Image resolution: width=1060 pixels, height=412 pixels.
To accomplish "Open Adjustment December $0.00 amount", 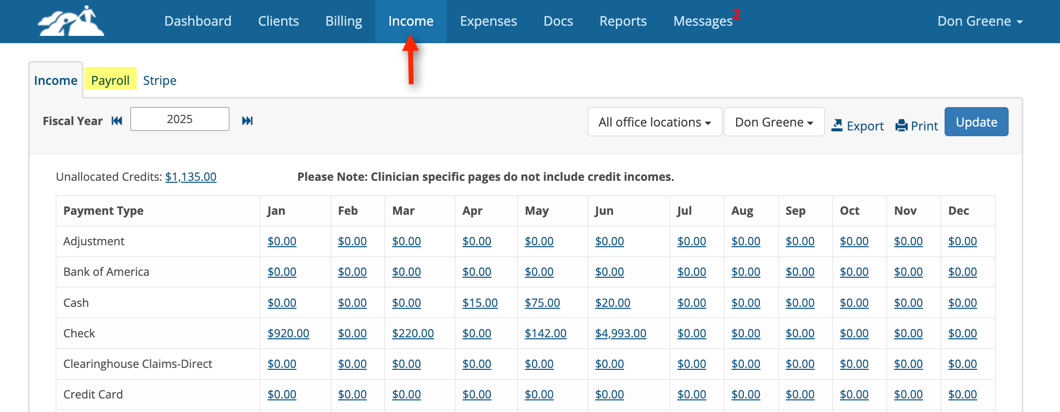I will [963, 241].
